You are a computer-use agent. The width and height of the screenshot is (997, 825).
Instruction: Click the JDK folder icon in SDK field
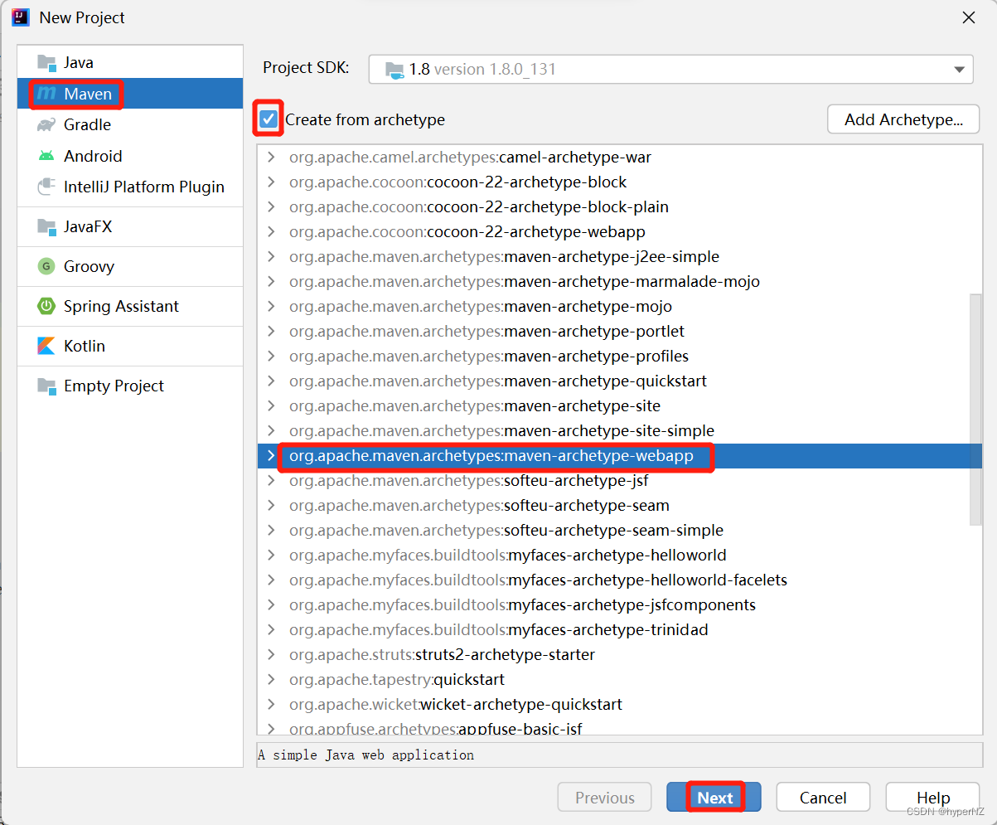(x=394, y=70)
